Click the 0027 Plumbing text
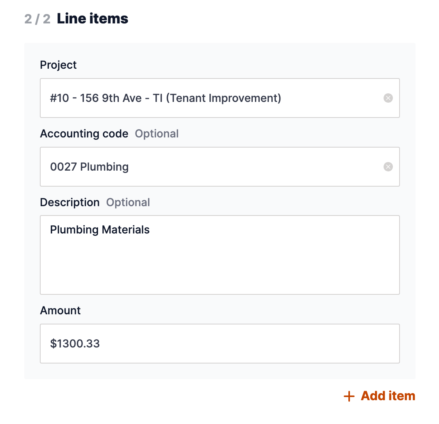Screen dimensions: 439x424 [x=89, y=167]
